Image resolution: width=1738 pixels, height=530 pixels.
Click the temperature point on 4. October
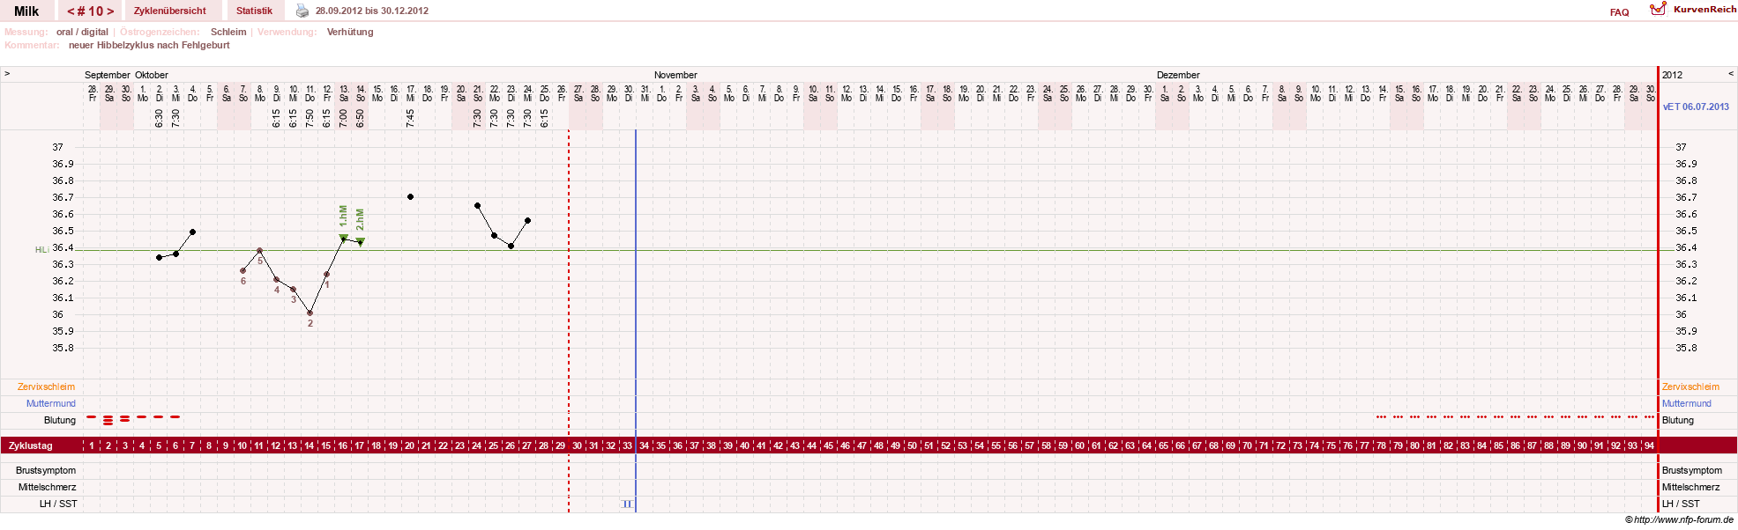(193, 232)
